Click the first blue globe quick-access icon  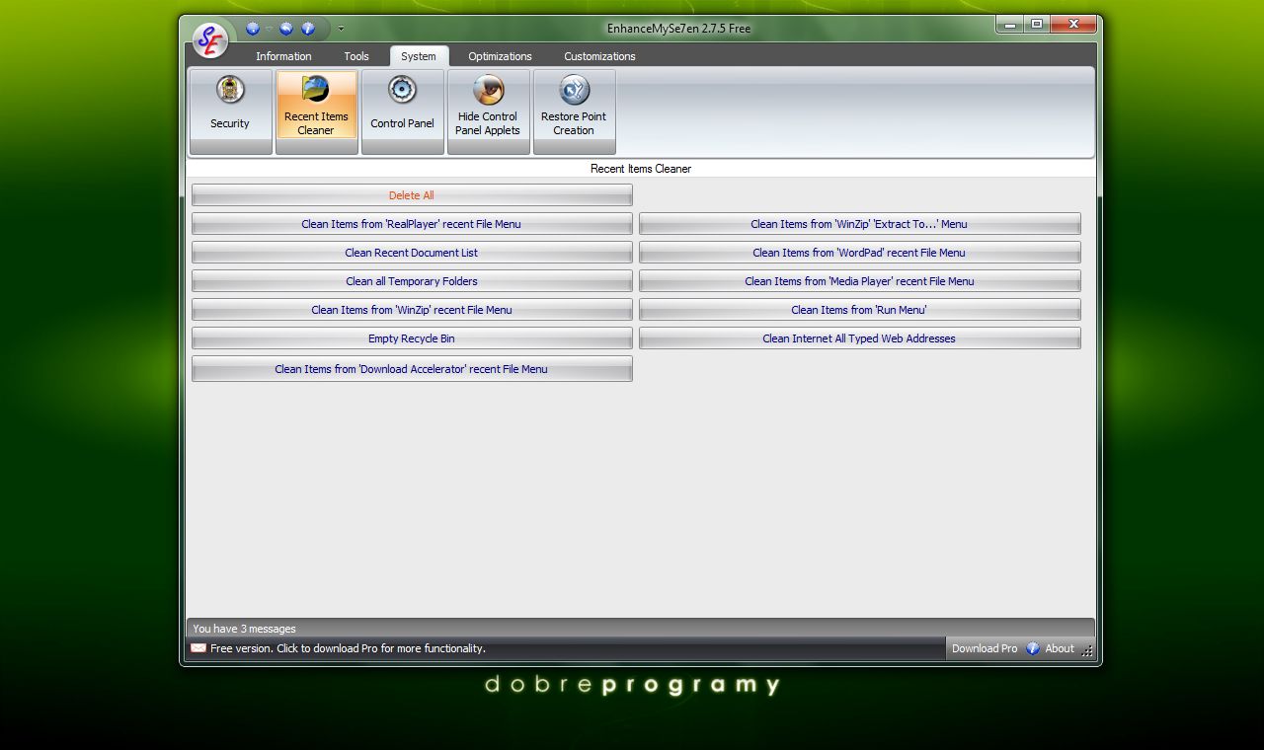(253, 29)
